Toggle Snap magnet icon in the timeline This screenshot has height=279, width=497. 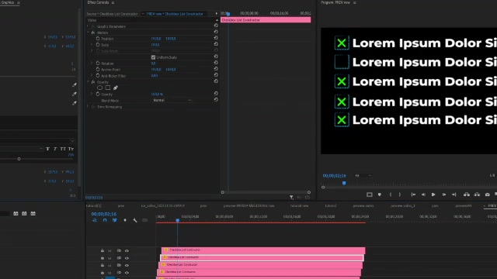[x=105, y=220]
